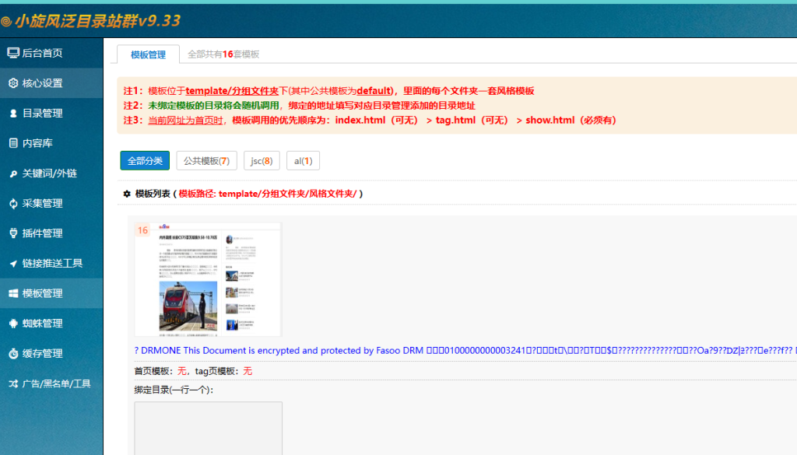Click the dashboard icon beside 缓存管理
This screenshot has height=455, width=797.
13,354
